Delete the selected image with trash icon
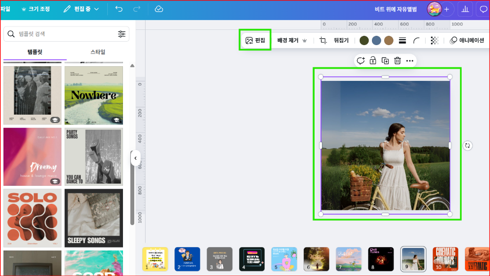Viewport: 490px width, 276px height. pyautogui.click(x=397, y=61)
